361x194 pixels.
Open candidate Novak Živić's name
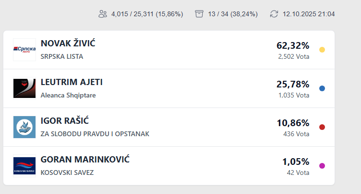68,43
